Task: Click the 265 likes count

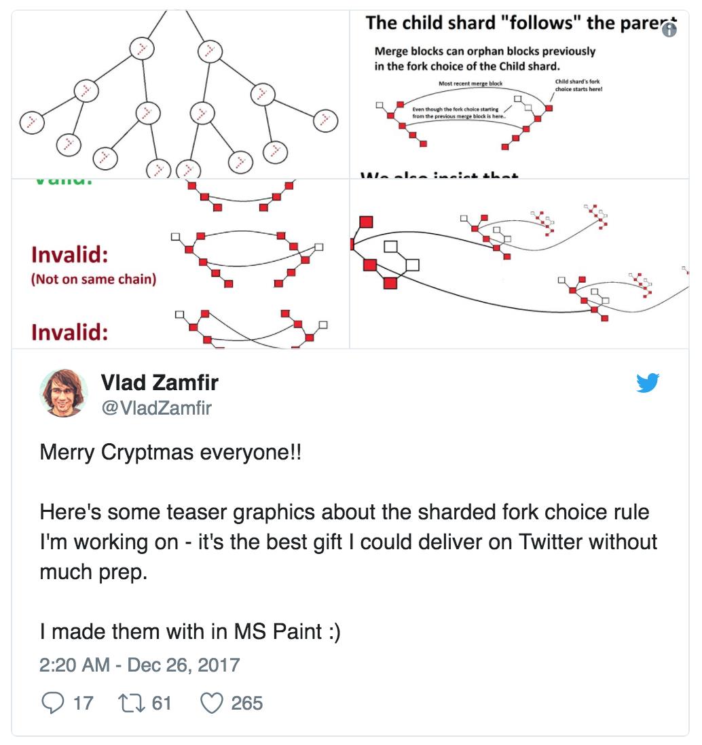Action: (247, 703)
